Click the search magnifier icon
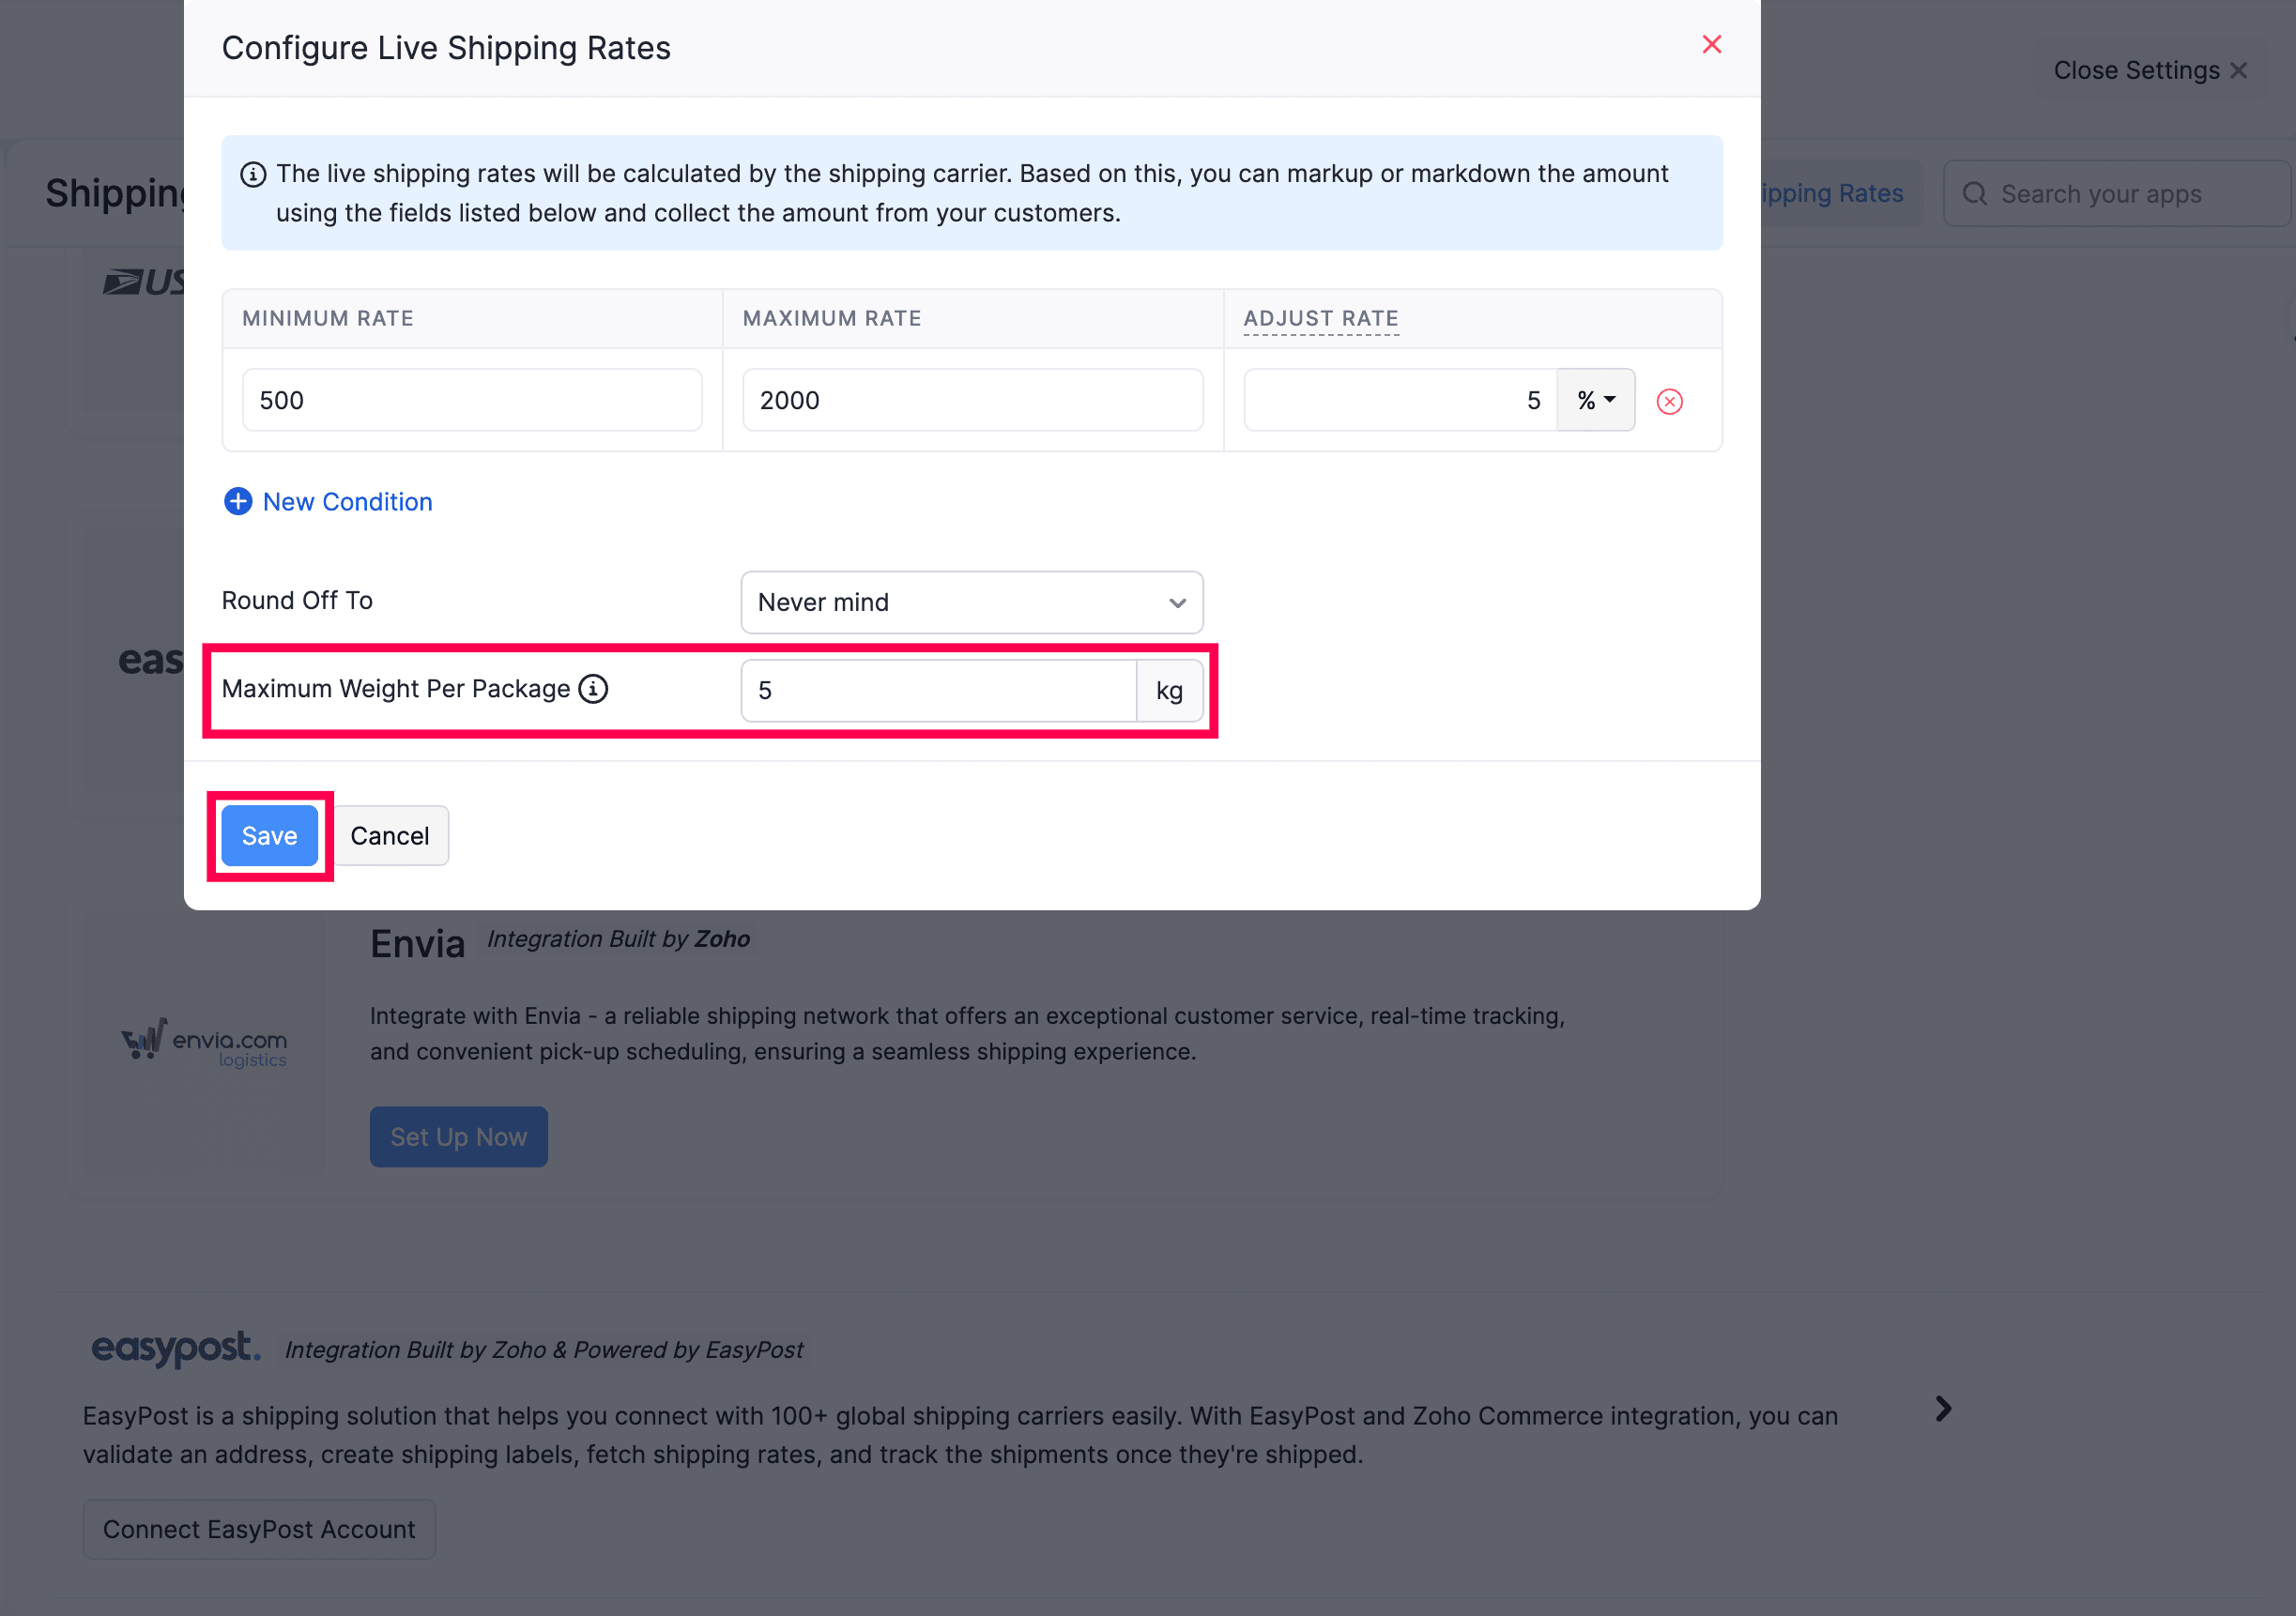Viewport: 2296px width, 1616px height. click(x=1974, y=194)
